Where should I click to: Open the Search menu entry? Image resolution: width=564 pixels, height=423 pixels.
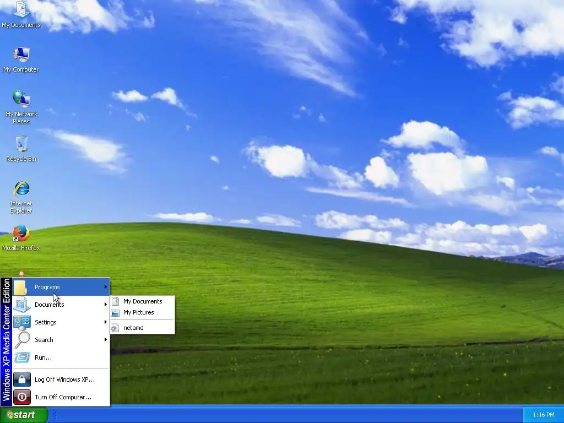[61, 340]
